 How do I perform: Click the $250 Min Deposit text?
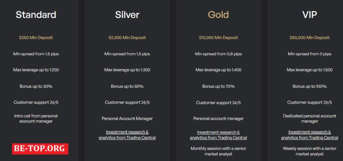[x=36, y=38]
